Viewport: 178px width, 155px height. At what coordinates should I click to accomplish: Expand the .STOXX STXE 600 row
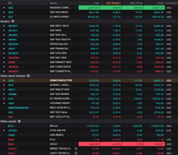(x=4, y=130)
